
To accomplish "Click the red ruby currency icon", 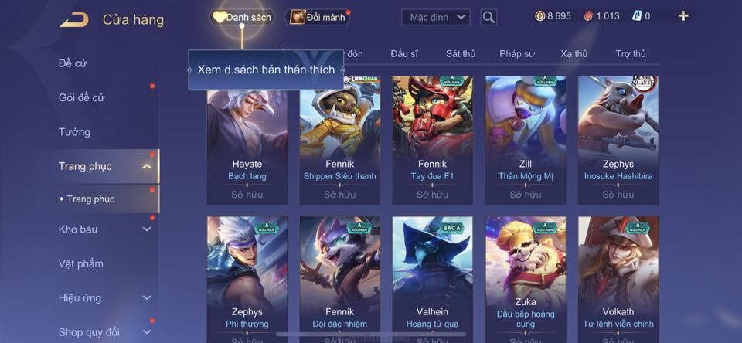I will tap(589, 16).
